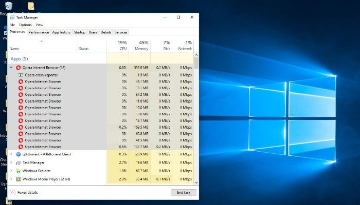
Task: Click Opera icon in the 16.7 MB row
Action: [21, 121]
